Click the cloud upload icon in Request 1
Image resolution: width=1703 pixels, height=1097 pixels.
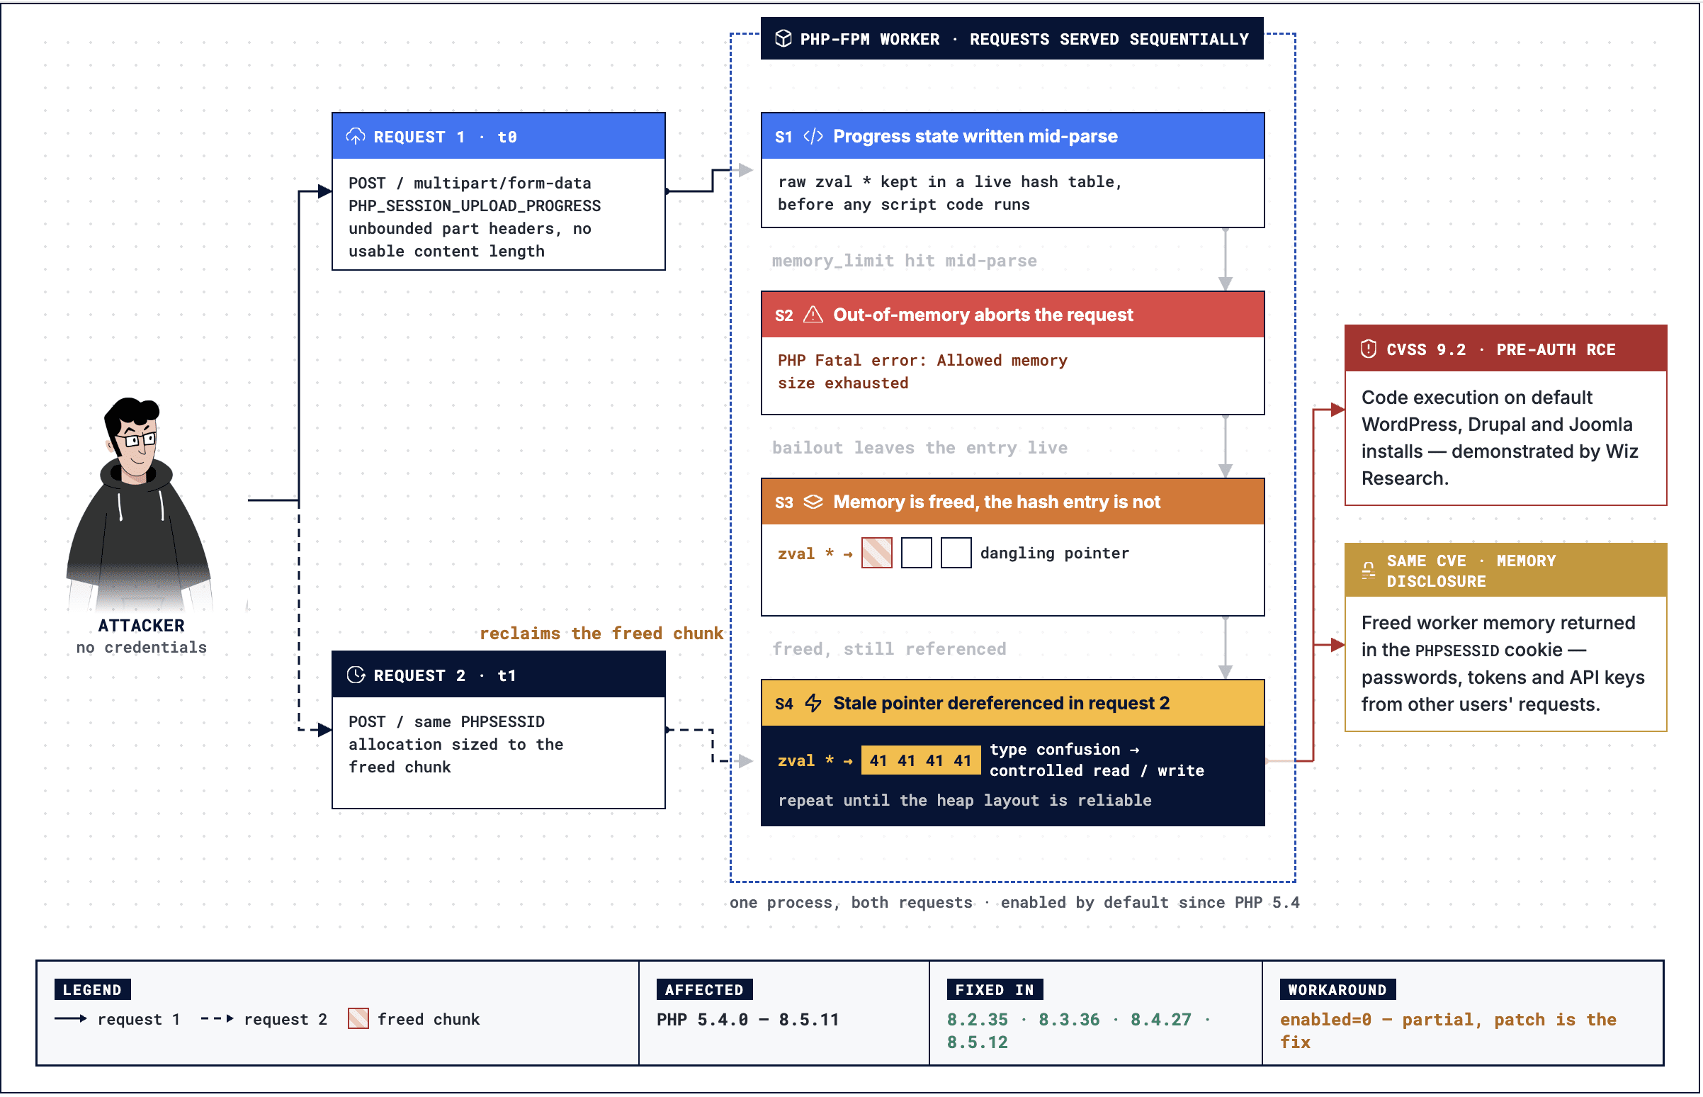tap(356, 136)
